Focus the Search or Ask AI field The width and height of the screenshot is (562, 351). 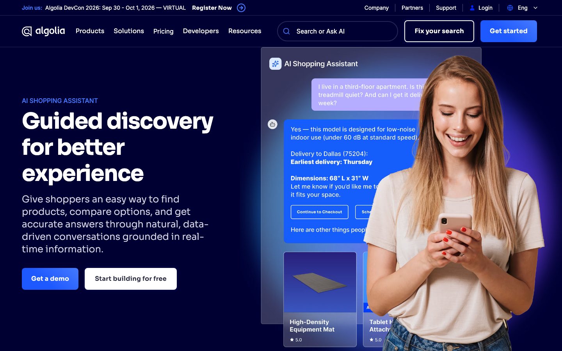[x=338, y=31]
